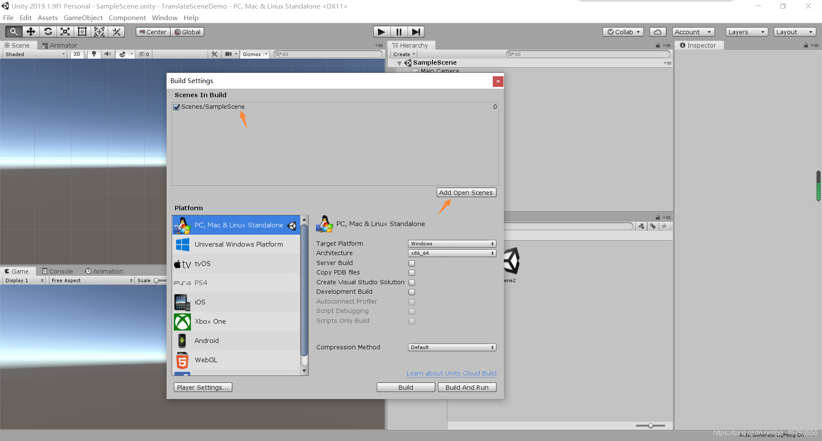
Task: Start Play mode
Action: click(381, 32)
